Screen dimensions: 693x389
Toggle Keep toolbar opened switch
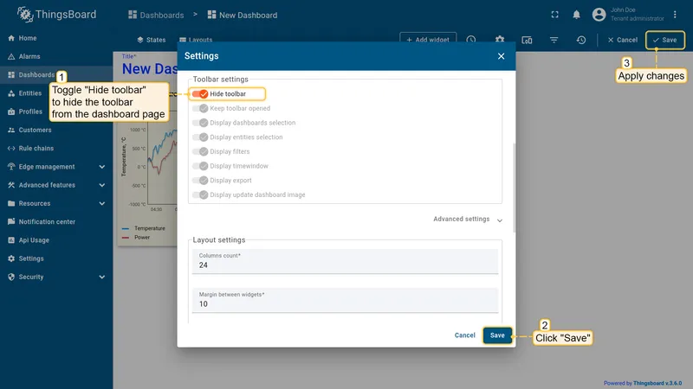[x=200, y=109]
